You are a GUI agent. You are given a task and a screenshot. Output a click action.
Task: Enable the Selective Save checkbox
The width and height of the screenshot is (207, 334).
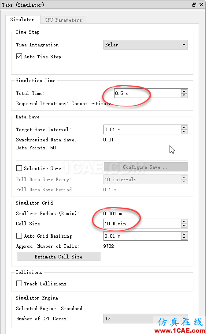(x=19, y=168)
